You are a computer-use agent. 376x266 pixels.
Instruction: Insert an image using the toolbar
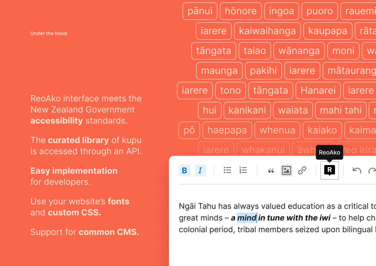coord(286,170)
